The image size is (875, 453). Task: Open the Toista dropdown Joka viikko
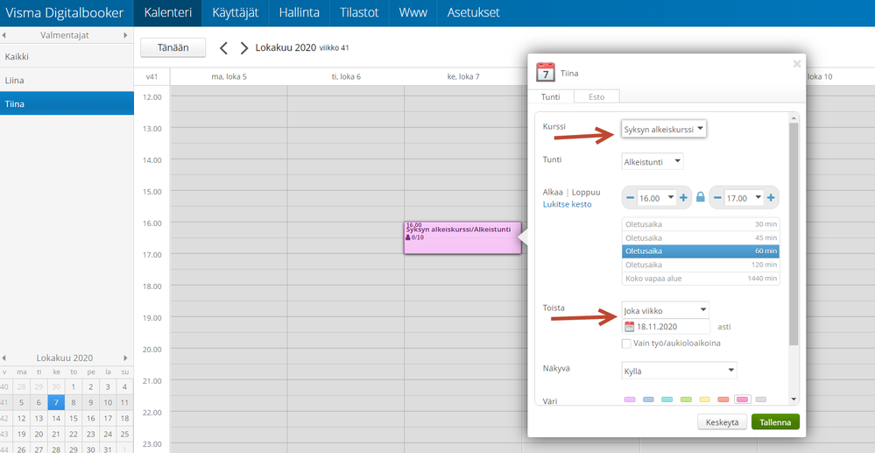point(665,310)
